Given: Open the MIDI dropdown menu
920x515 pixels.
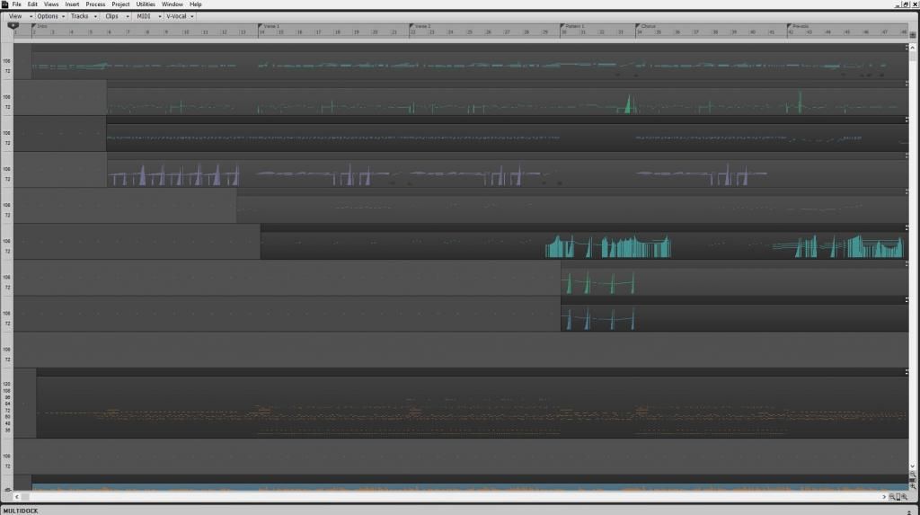Looking at the screenshot, I should coord(146,16).
